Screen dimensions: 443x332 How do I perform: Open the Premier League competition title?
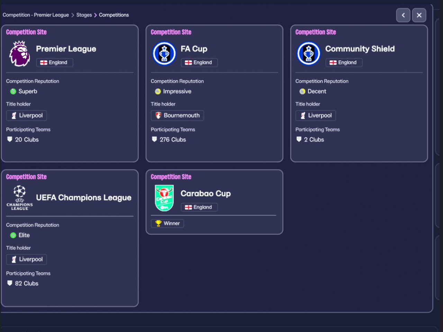pos(66,49)
